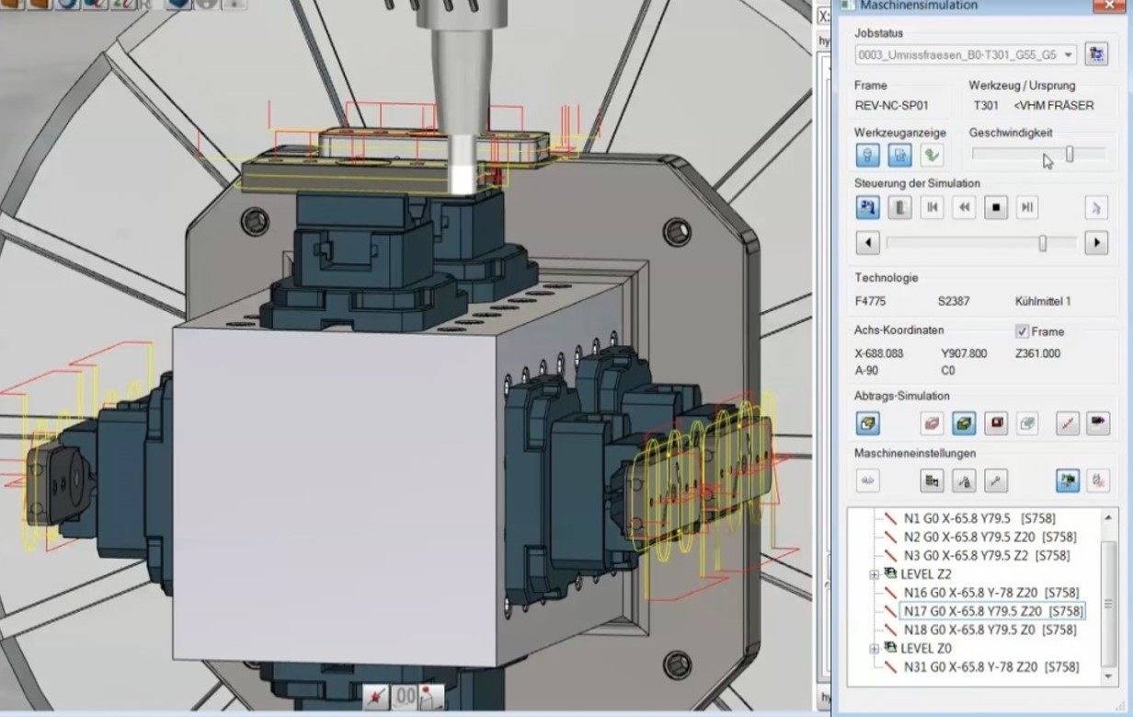
Task: Click the tool number T301
Action: click(986, 106)
